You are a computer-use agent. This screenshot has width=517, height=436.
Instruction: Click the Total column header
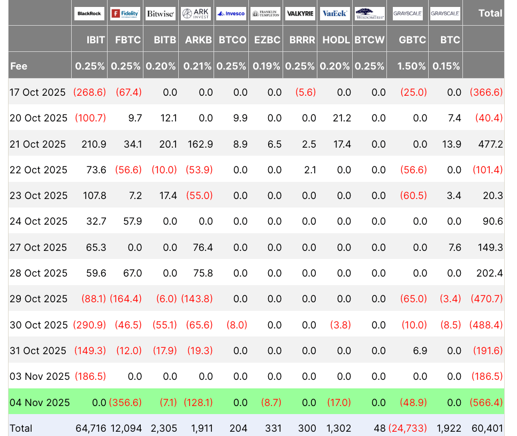pos(490,13)
